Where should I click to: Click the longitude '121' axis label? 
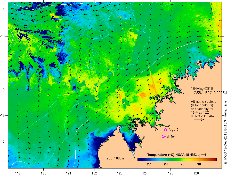pyautogui.click(x=69, y=173)
